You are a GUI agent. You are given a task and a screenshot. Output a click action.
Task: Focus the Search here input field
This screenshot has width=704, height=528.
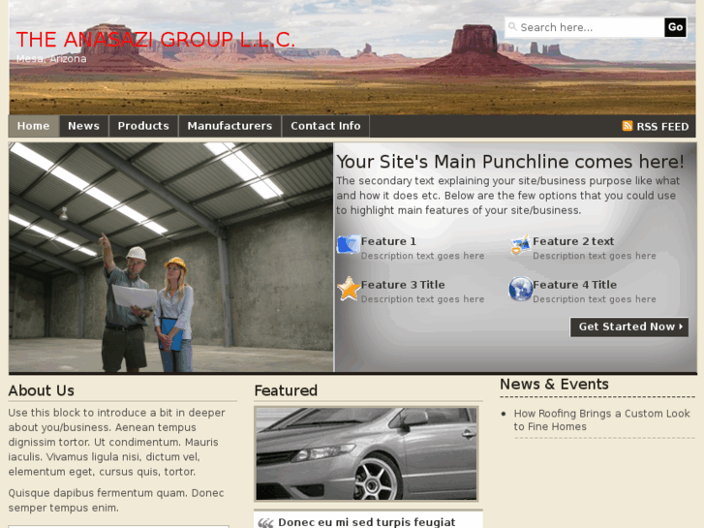click(585, 27)
